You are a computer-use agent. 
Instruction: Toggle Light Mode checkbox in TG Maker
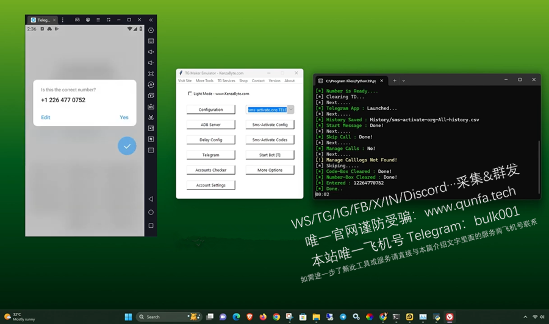(x=190, y=93)
